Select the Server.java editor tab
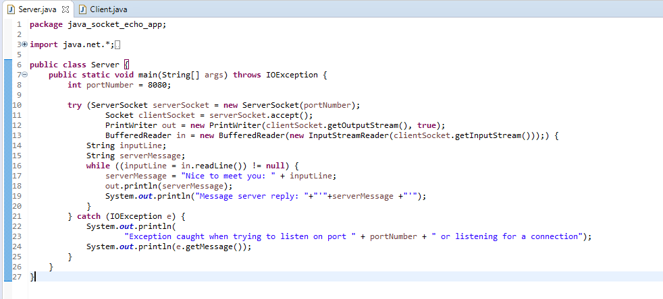 coord(34,9)
